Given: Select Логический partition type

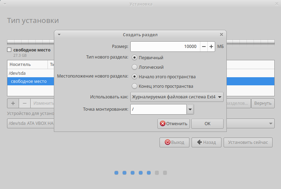Looking at the screenshot, I should coord(135,67).
